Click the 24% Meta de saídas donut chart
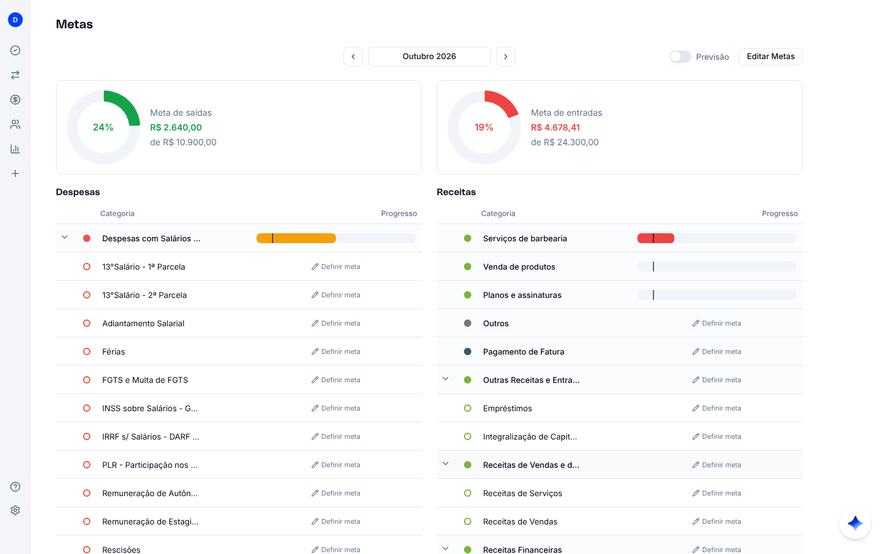This screenshot has width=886, height=554. coord(103,127)
